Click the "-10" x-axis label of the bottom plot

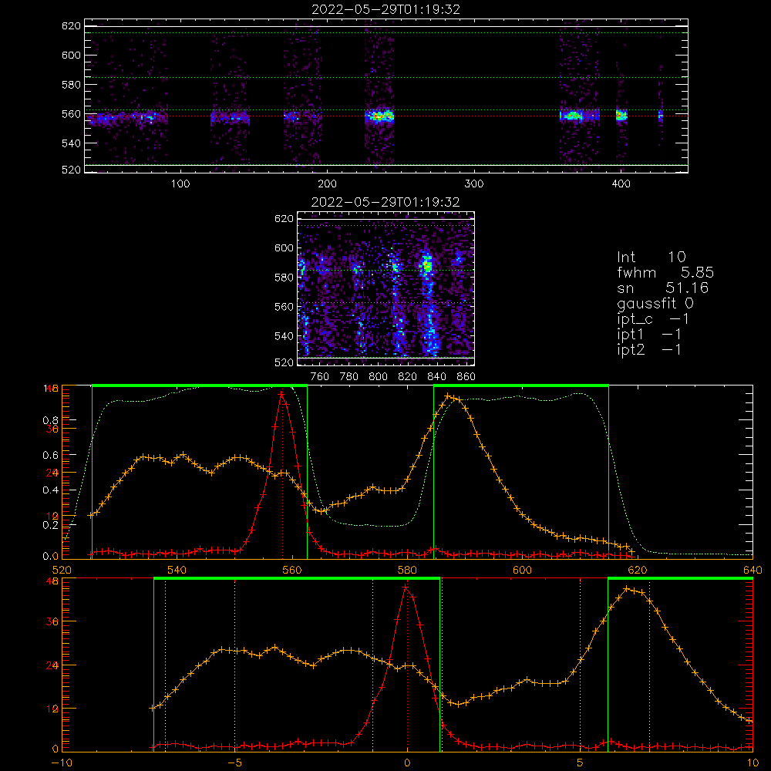(62, 763)
